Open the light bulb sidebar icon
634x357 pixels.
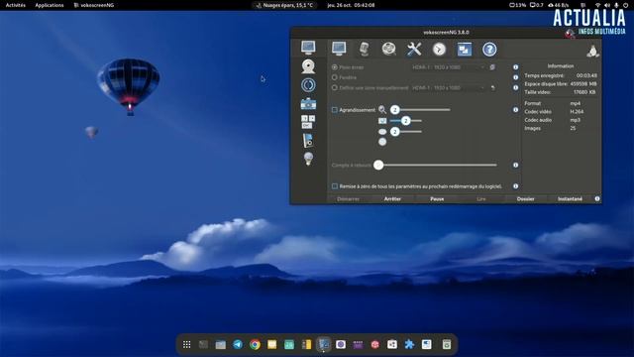tap(308, 159)
